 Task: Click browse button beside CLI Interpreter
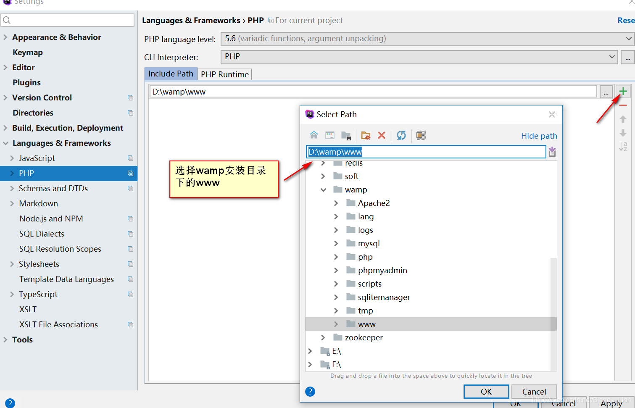(x=627, y=57)
